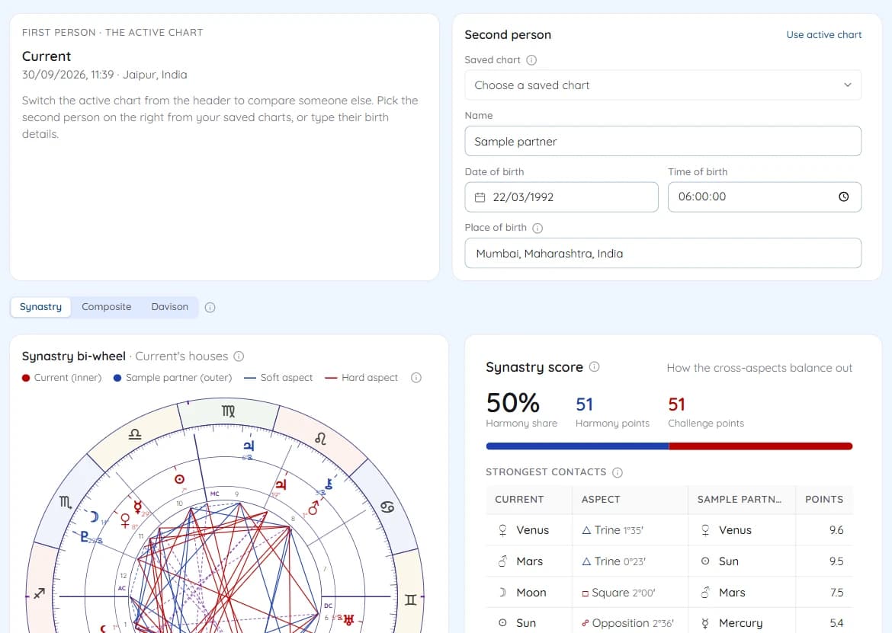The width and height of the screenshot is (892, 633).
Task: Click the Virgo sign glyph on wheel
Action: coord(228,411)
